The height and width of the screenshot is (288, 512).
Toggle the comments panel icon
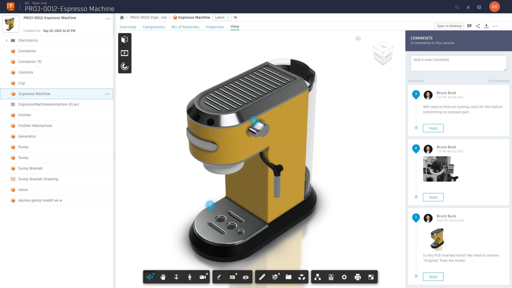click(469, 26)
